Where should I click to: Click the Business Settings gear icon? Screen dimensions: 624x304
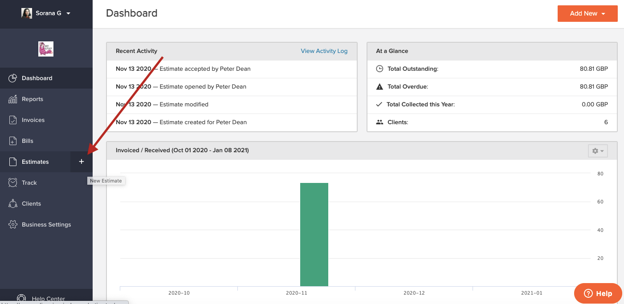[13, 224]
